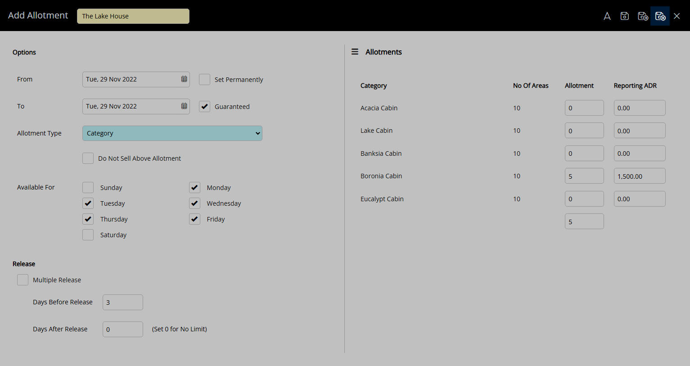This screenshot has height=366, width=690.
Task: Enable the Set Permanently checkbox
Action: pos(205,80)
